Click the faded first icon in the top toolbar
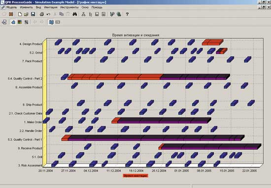 pos(4,14)
